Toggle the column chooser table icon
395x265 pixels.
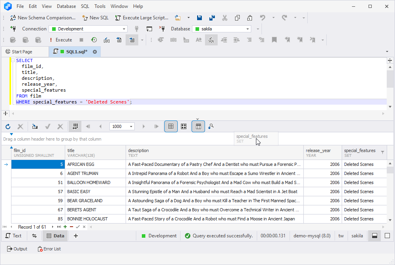click(x=198, y=126)
